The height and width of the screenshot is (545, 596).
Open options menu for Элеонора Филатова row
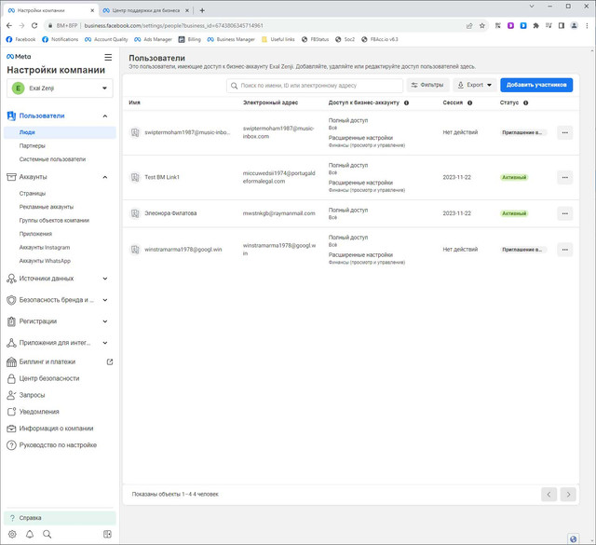point(565,213)
